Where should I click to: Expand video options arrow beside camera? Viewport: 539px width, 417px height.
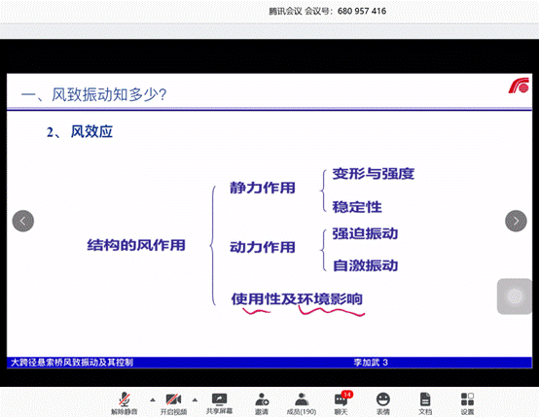pyautogui.click(x=195, y=400)
